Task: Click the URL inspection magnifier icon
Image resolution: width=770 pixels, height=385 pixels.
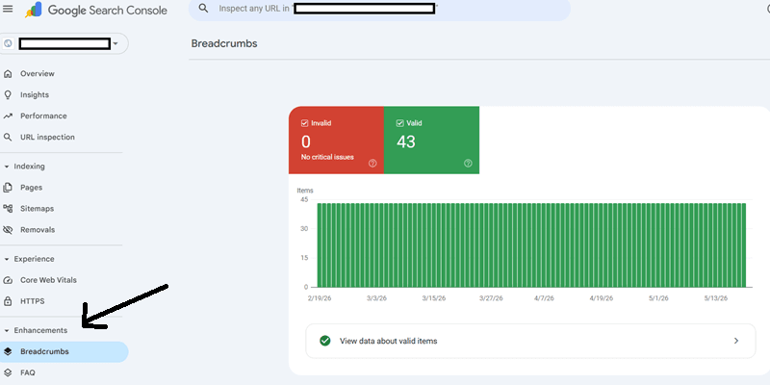Action: [x=8, y=137]
